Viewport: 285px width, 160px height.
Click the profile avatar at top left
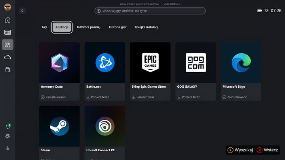click(x=8, y=6)
